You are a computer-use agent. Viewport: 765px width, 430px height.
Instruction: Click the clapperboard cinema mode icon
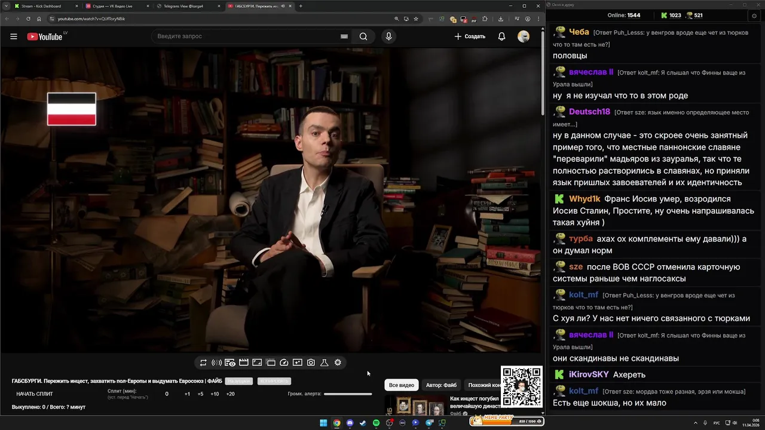243,363
